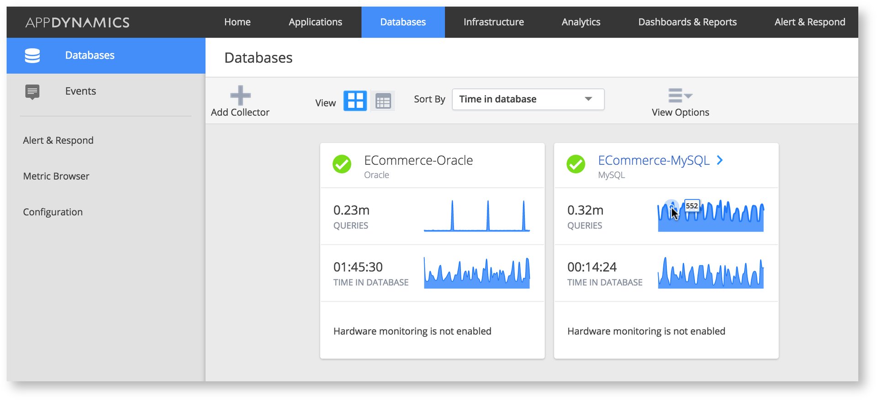This screenshot has width=877, height=400.
Task: Click MySQL card's hardware monitoring message
Action: click(x=646, y=331)
